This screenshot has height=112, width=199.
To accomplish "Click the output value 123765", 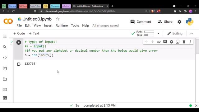I will (x=30, y=63).
